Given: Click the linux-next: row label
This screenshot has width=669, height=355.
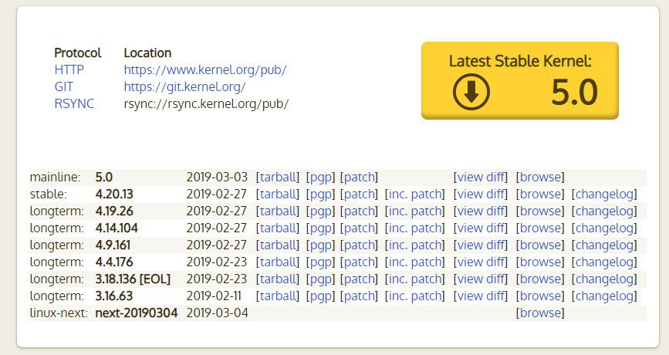Looking at the screenshot, I should coord(59,313).
